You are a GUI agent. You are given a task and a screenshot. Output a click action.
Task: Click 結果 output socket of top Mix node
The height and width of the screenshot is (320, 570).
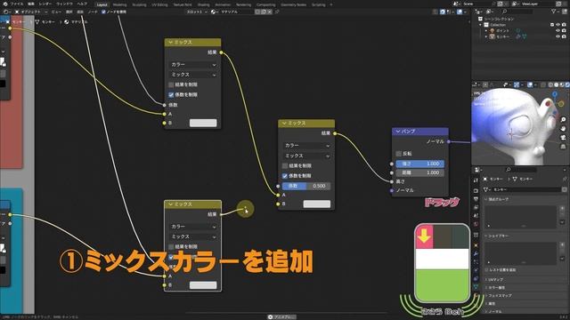221,52
